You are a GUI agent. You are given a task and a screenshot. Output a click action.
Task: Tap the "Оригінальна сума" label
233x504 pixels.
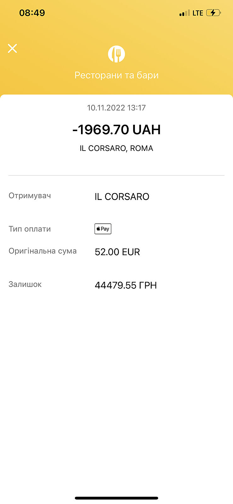tap(43, 251)
